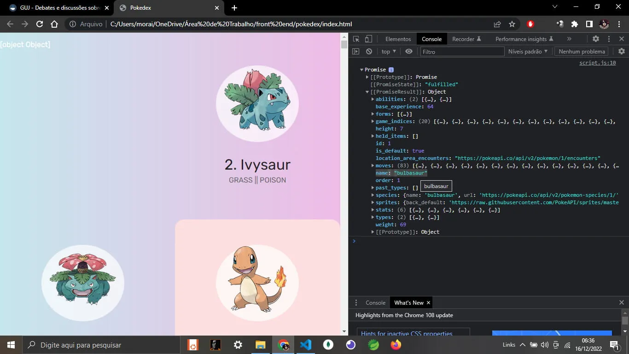Click the taskbar search box
Image resolution: width=629 pixels, height=354 pixels.
pyautogui.click(x=100, y=345)
